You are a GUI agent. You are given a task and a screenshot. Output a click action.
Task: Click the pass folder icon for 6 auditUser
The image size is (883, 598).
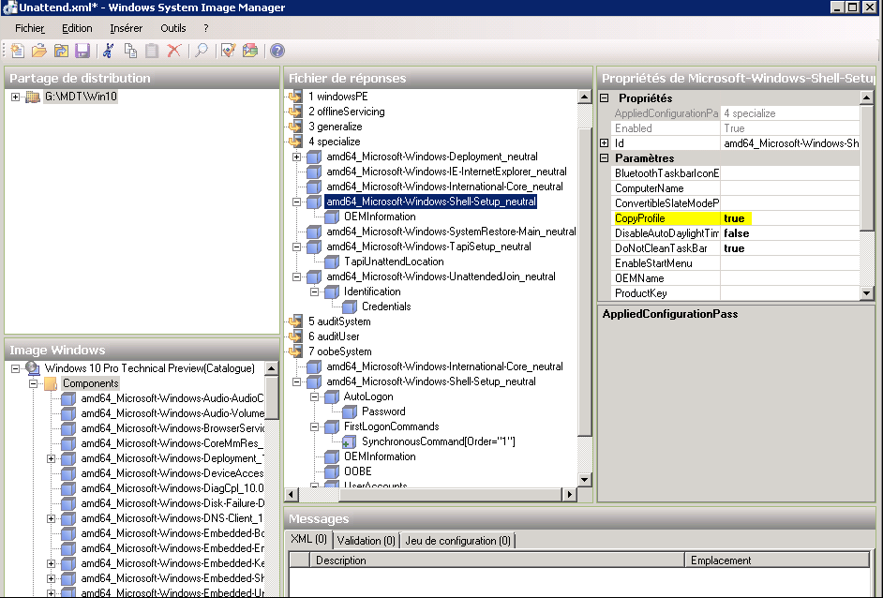[x=295, y=336]
